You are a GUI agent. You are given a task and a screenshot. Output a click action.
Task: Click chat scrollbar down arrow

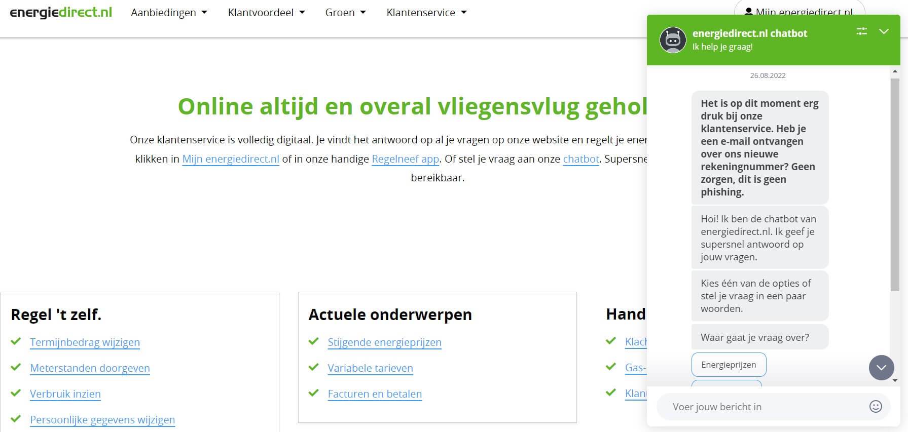895,380
